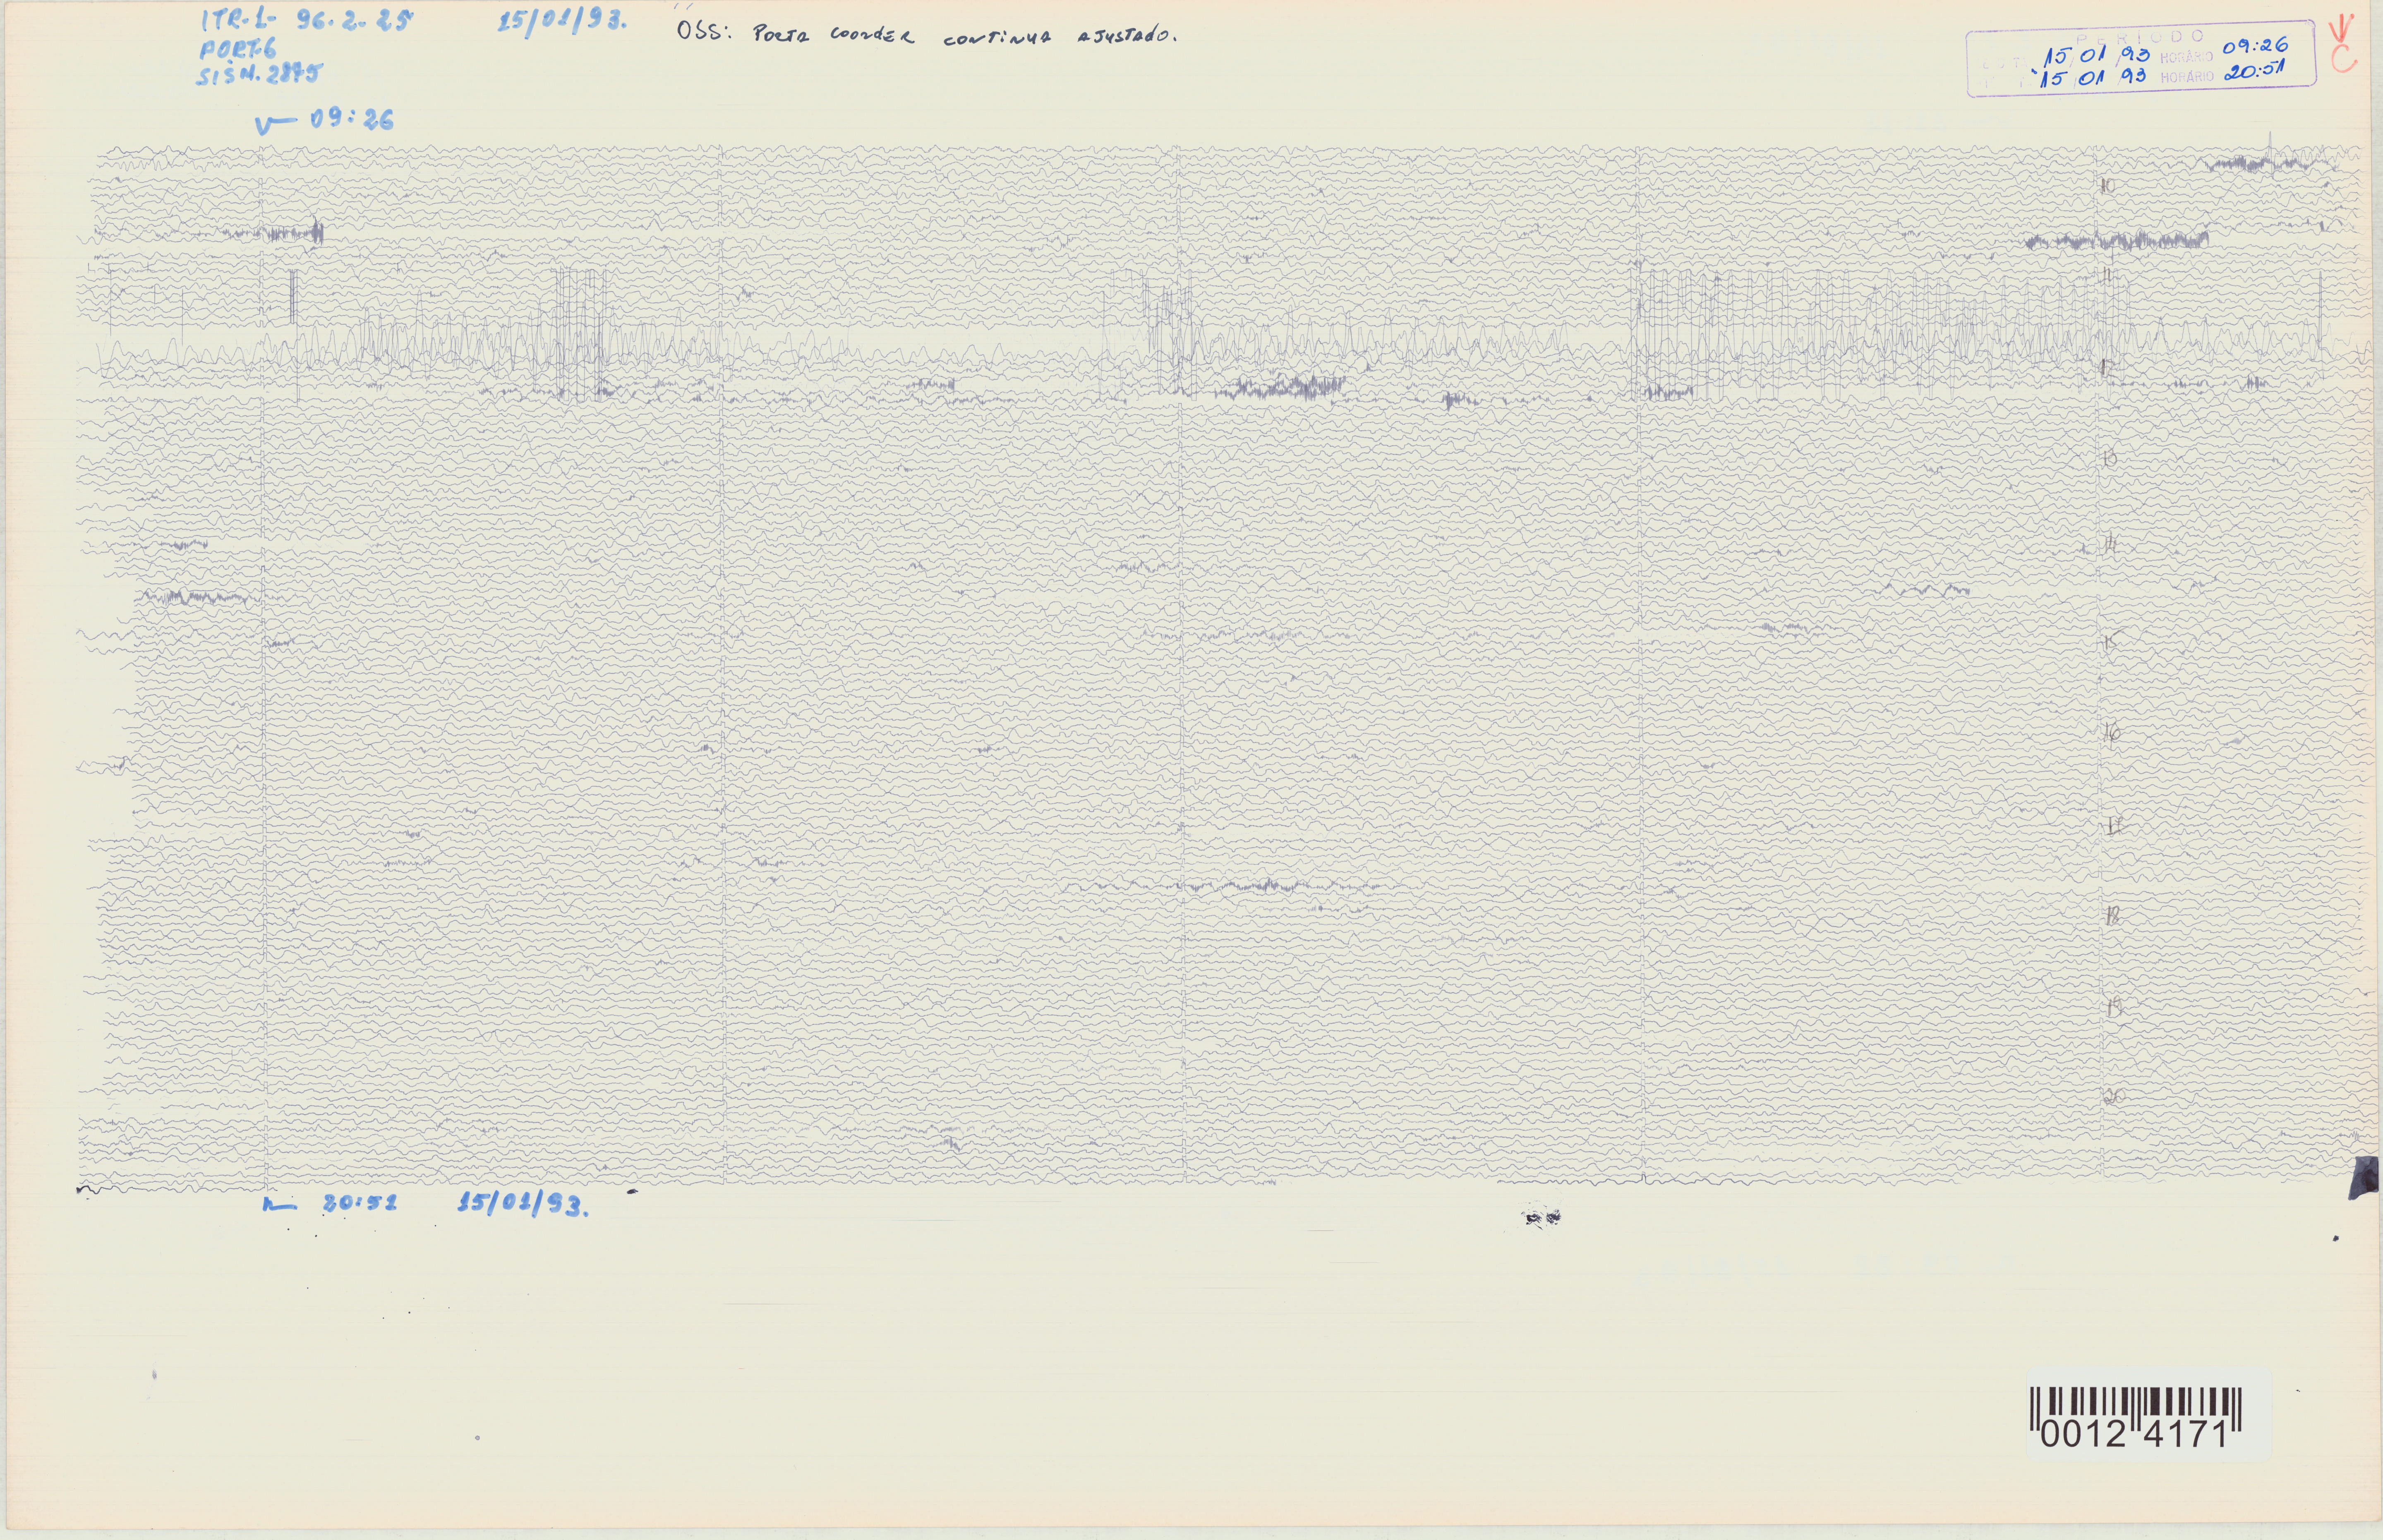
Task: Click the red "VC" mark in the corner
Action: pos(2343,44)
